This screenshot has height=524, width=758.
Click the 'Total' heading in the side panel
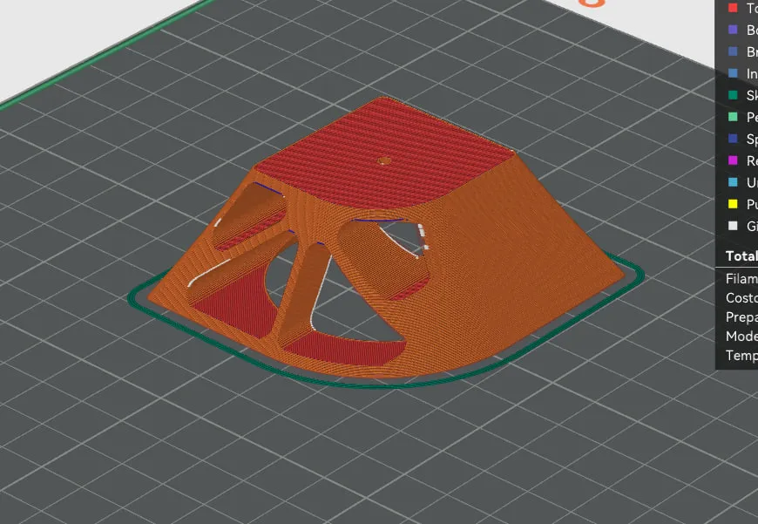[x=741, y=256]
